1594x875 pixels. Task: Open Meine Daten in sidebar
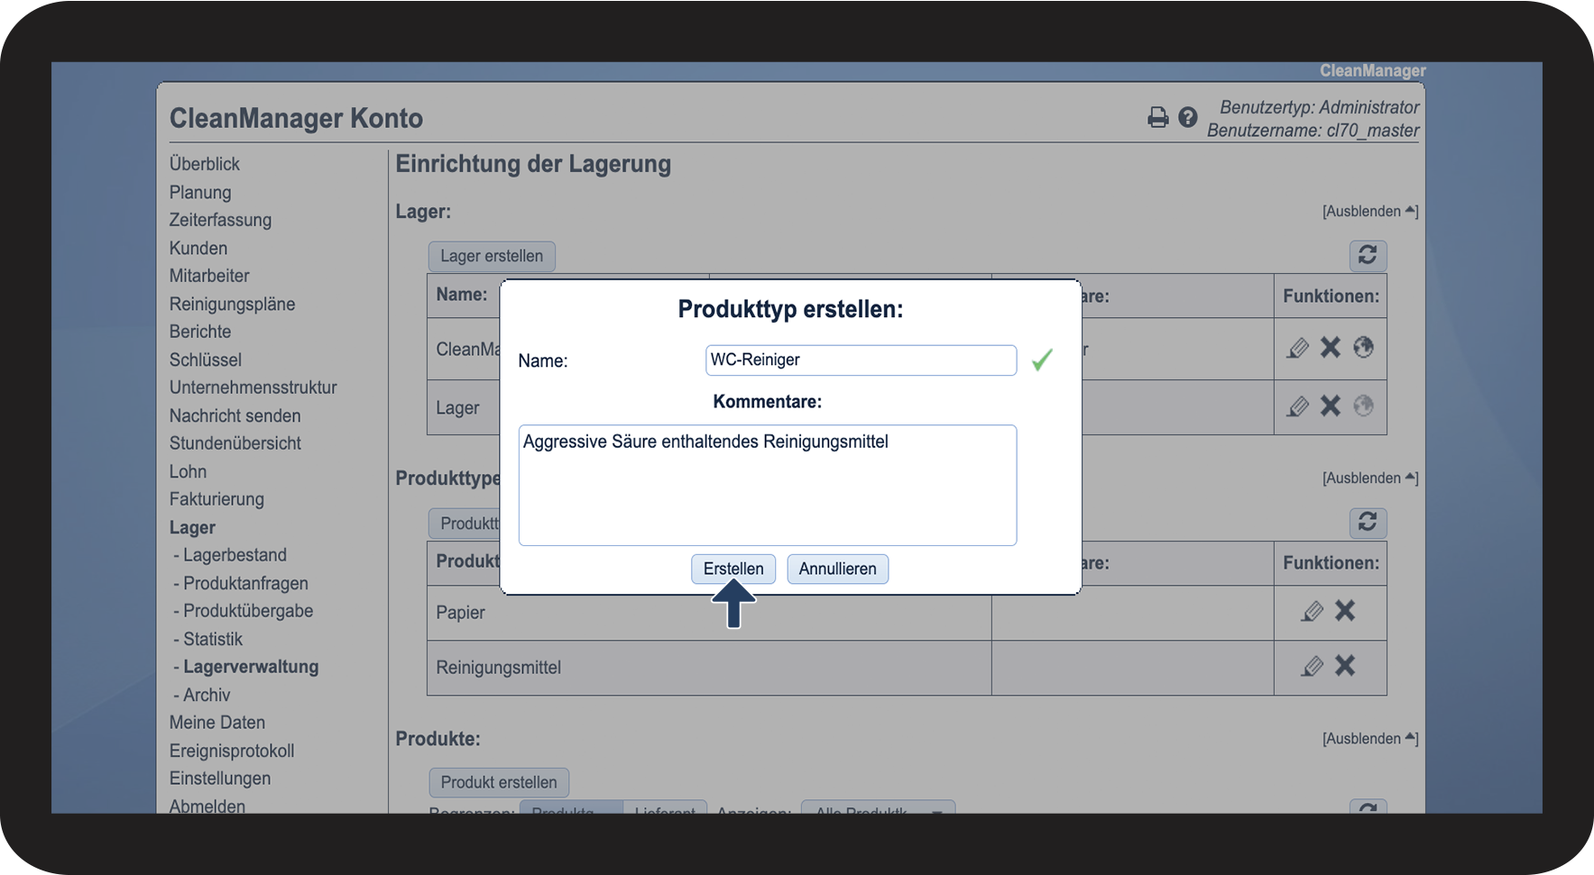[217, 723]
